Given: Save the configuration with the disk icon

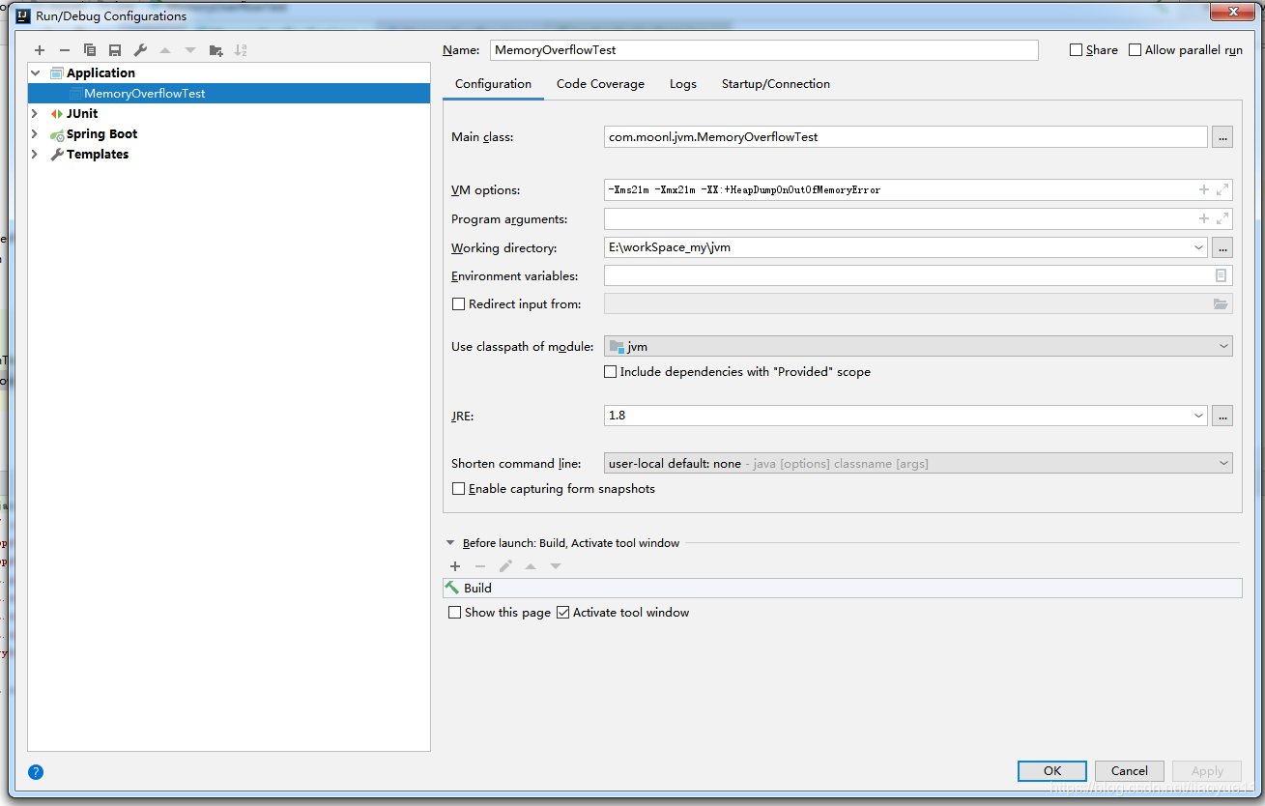Looking at the screenshot, I should 115,50.
